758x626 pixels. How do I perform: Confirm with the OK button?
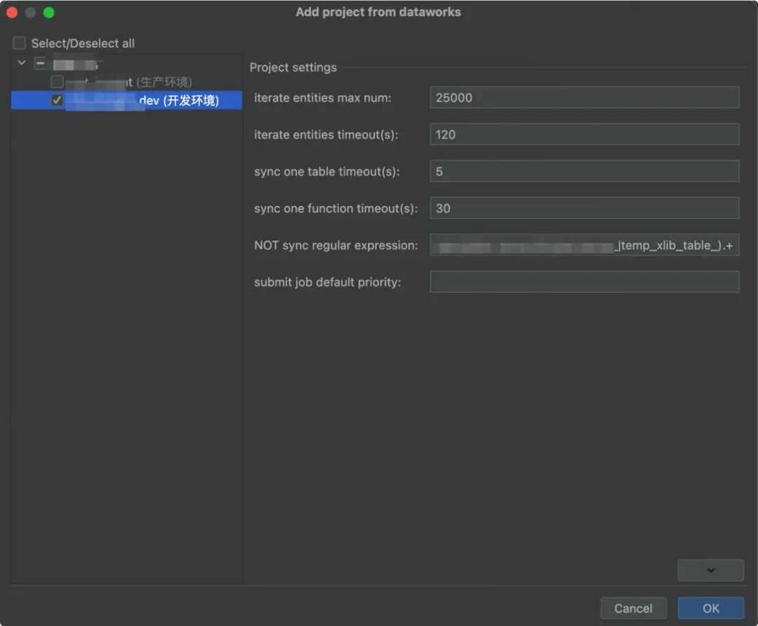(x=710, y=608)
